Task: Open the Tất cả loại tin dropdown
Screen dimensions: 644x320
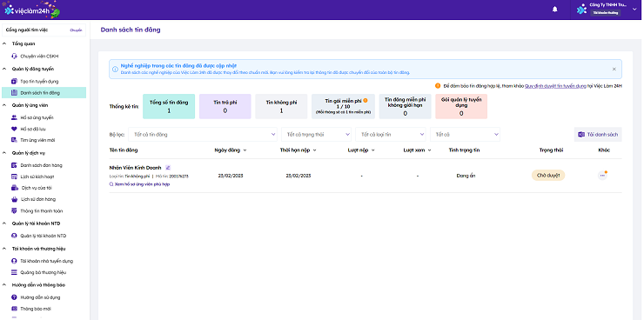Action: (x=391, y=134)
